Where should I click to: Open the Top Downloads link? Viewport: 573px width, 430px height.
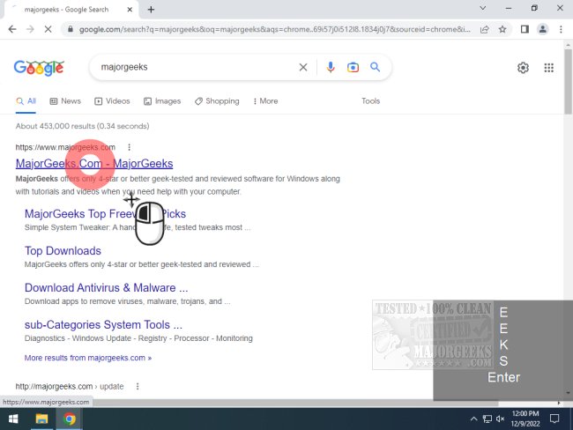coord(63,250)
